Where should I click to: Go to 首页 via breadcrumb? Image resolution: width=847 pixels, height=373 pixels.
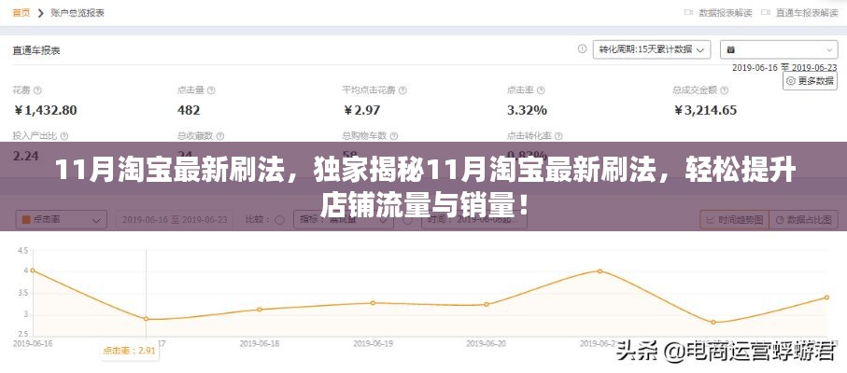pos(21,12)
